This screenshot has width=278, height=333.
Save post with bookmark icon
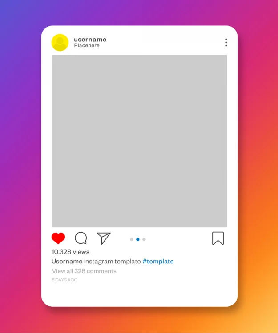218,238
